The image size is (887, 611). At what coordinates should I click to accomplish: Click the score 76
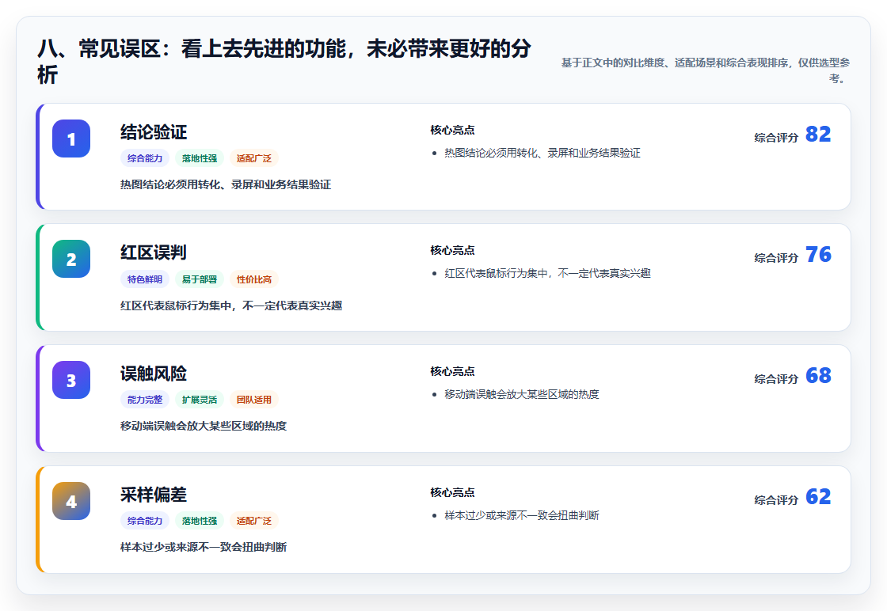tap(818, 254)
